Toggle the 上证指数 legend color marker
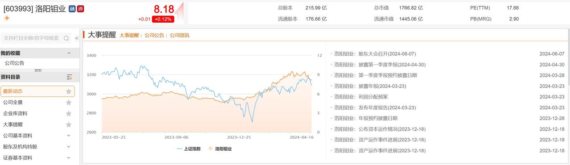The height and width of the screenshot is (165, 570). point(179,149)
